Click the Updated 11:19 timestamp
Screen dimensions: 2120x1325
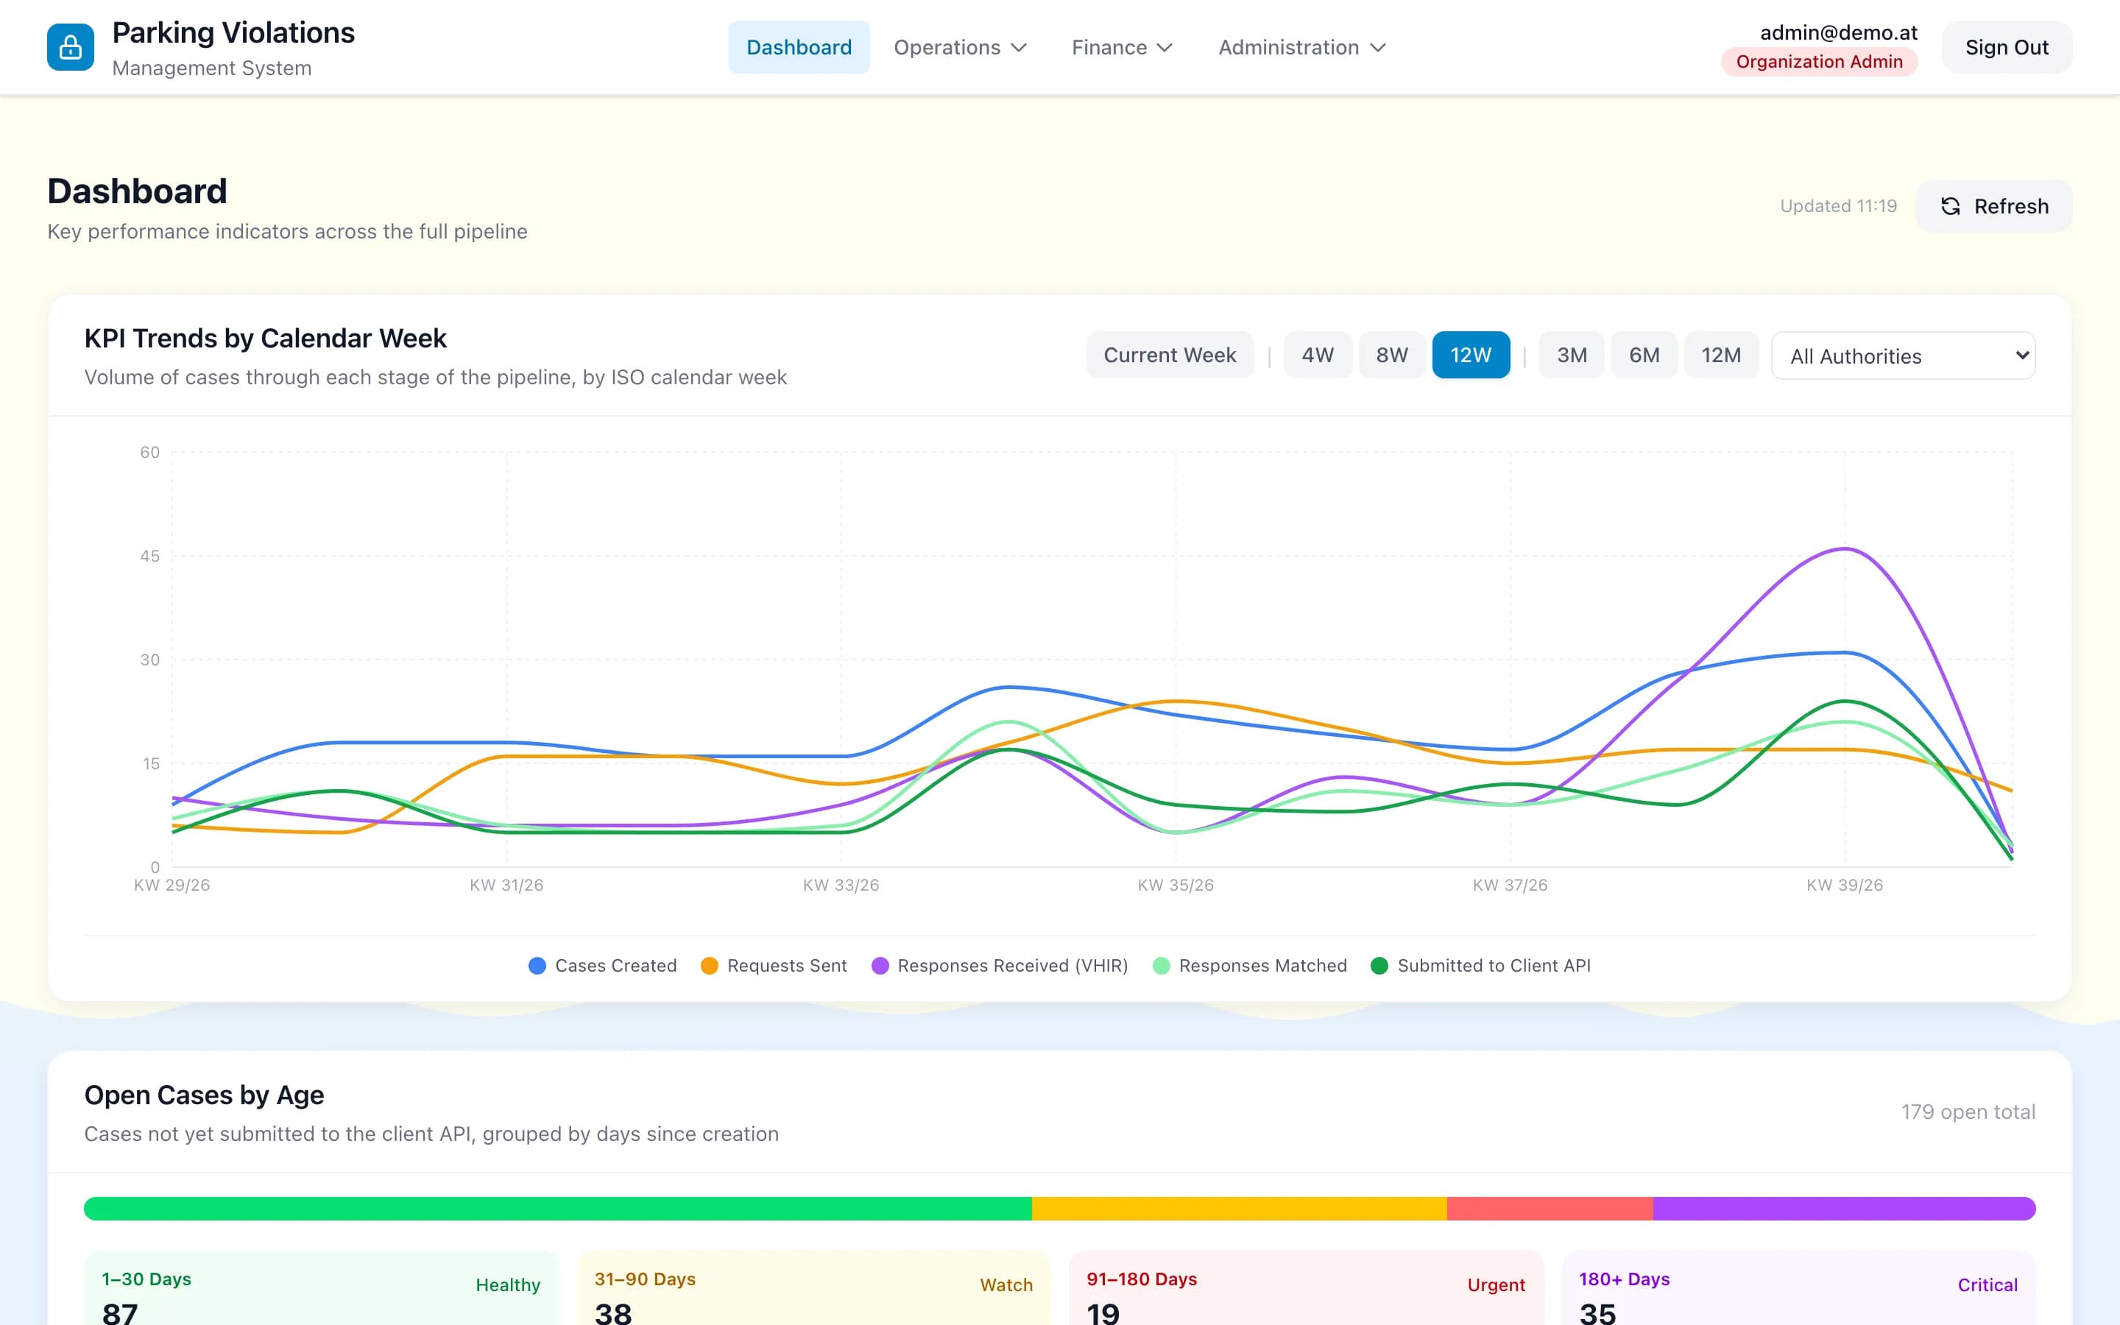tap(1838, 206)
